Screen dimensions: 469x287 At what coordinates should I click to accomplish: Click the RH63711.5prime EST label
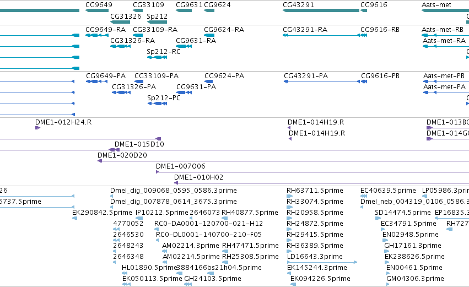click(315, 191)
